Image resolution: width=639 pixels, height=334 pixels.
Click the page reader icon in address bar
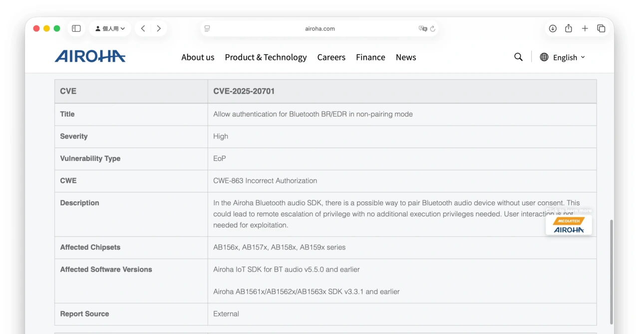207,28
